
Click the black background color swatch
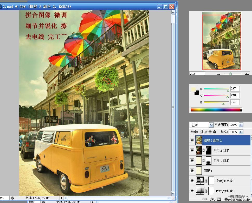click(197, 93)
